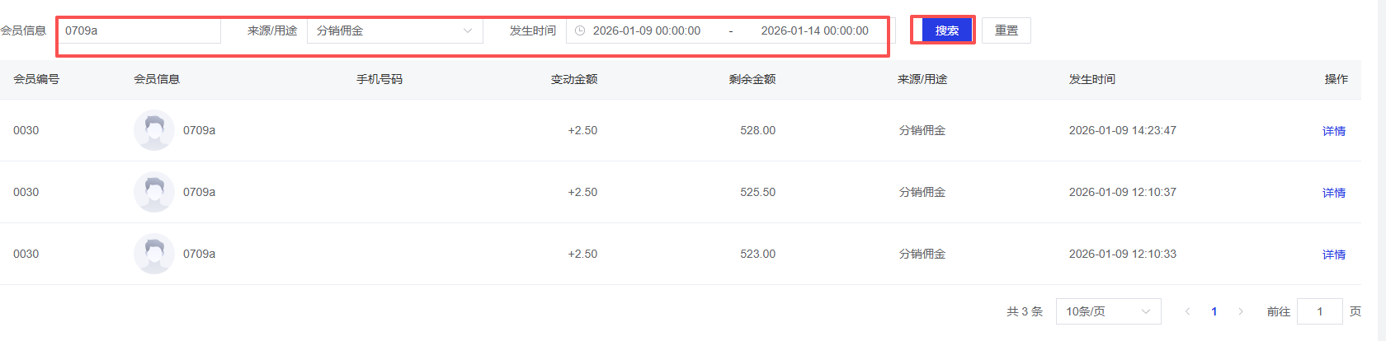Click the 前往 page jump input box

[x=1319, y=311]
